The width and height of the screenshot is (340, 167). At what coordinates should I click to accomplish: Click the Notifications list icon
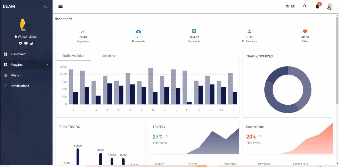[x=5, y=86]
